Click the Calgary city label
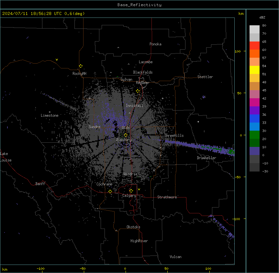 pos(129,196)
